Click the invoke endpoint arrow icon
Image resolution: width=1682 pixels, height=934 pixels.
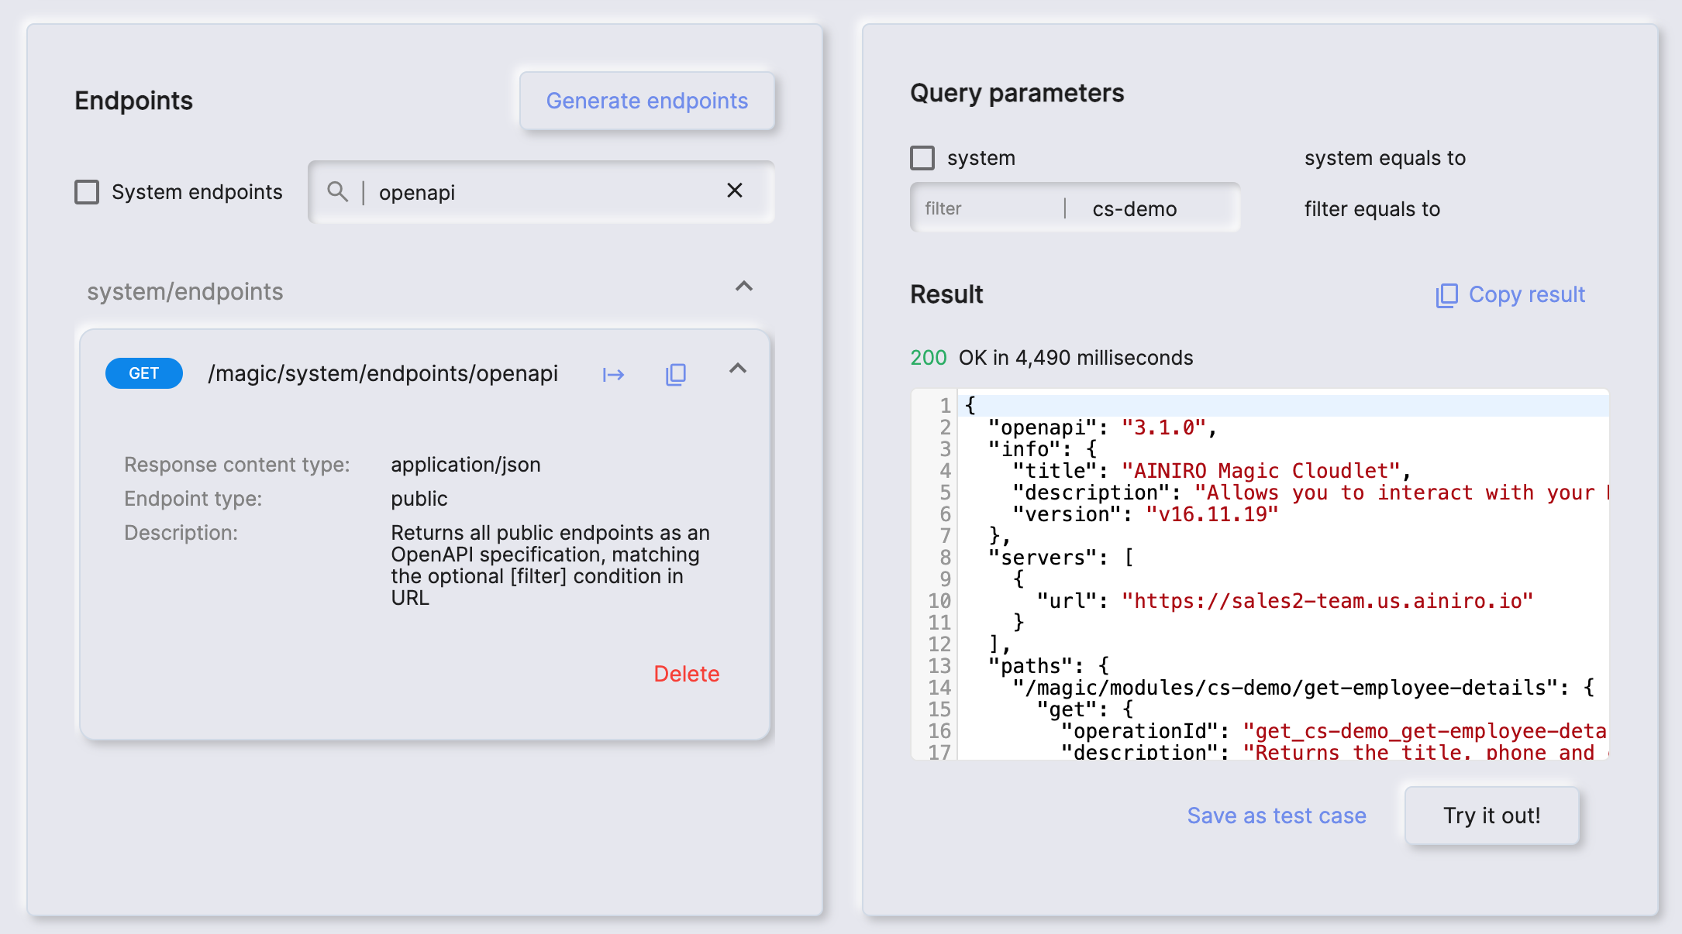click(613, 374)
